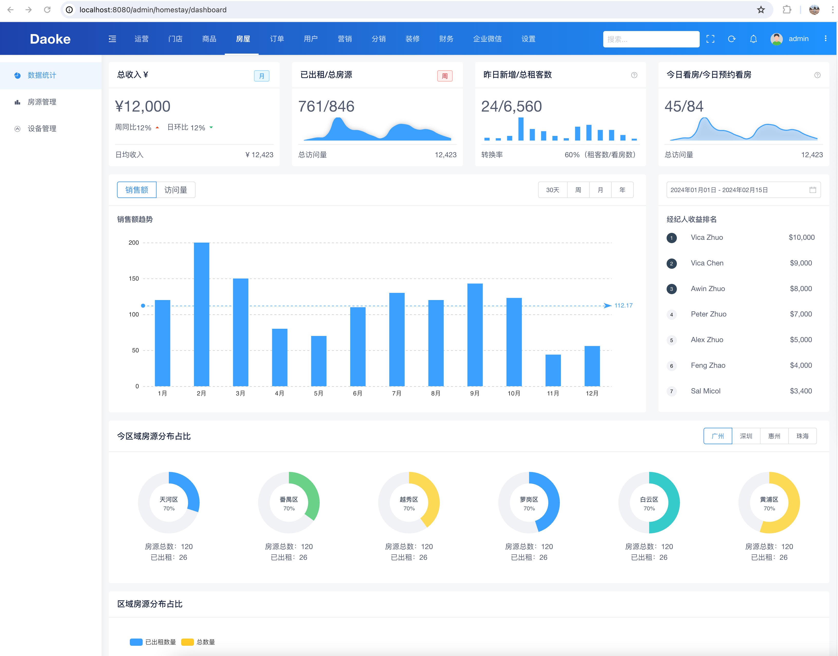Bookmark page with browser star icon
838x656 pixels.
click(761, 9)
